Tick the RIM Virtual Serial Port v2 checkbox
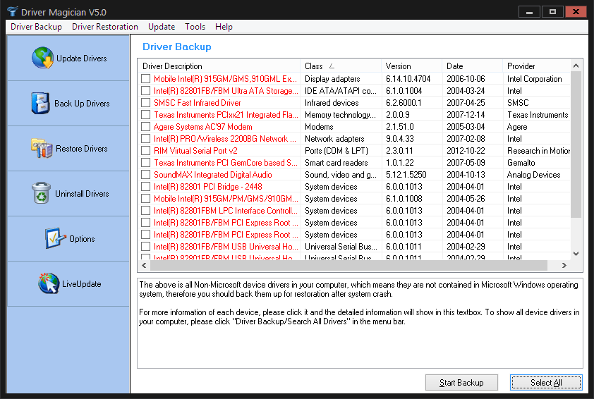This screenshot has height=399, width=594. (x=145, y=151)
